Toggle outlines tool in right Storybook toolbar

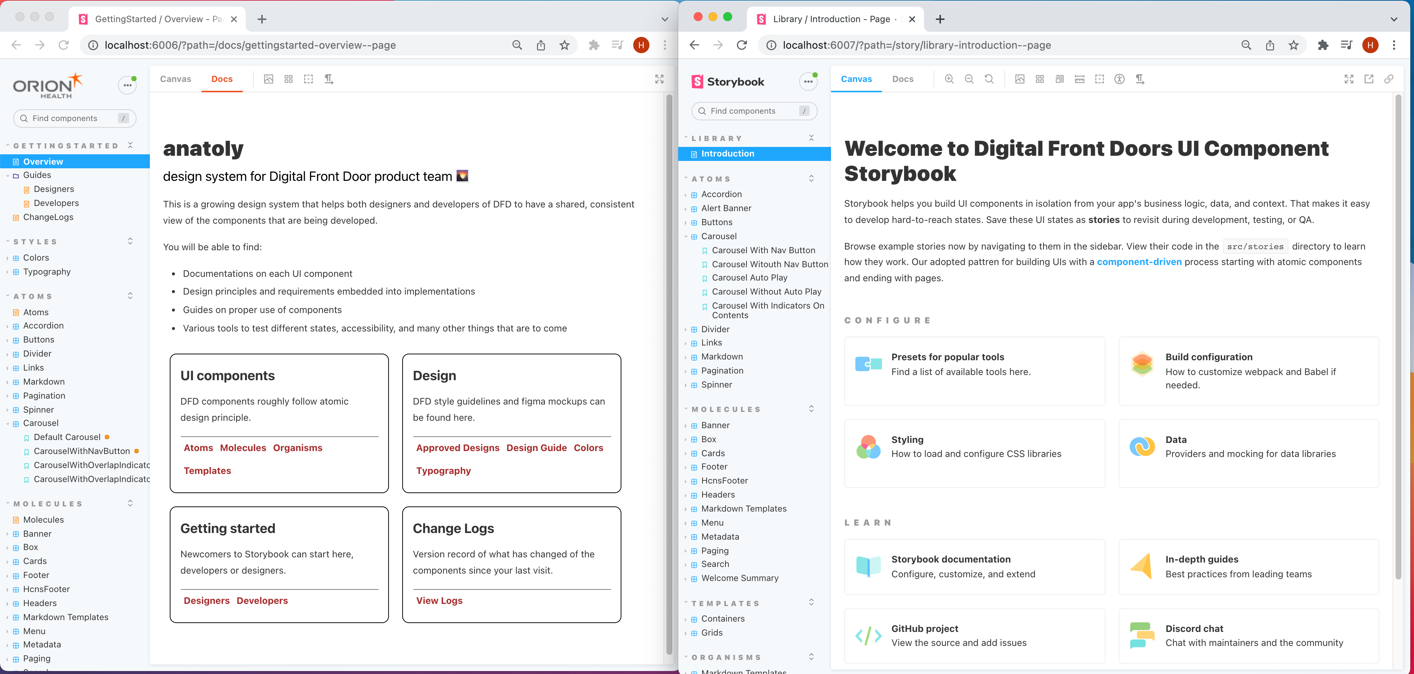[x=1100, y=79]
